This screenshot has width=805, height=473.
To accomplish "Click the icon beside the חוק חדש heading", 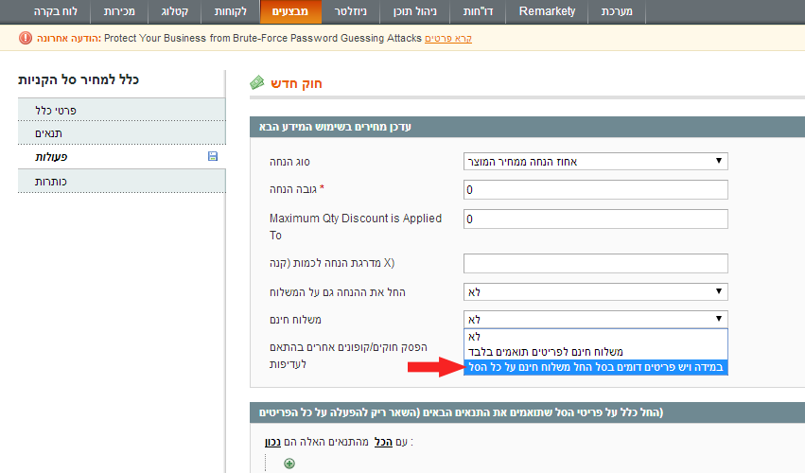I will (257, 83).
